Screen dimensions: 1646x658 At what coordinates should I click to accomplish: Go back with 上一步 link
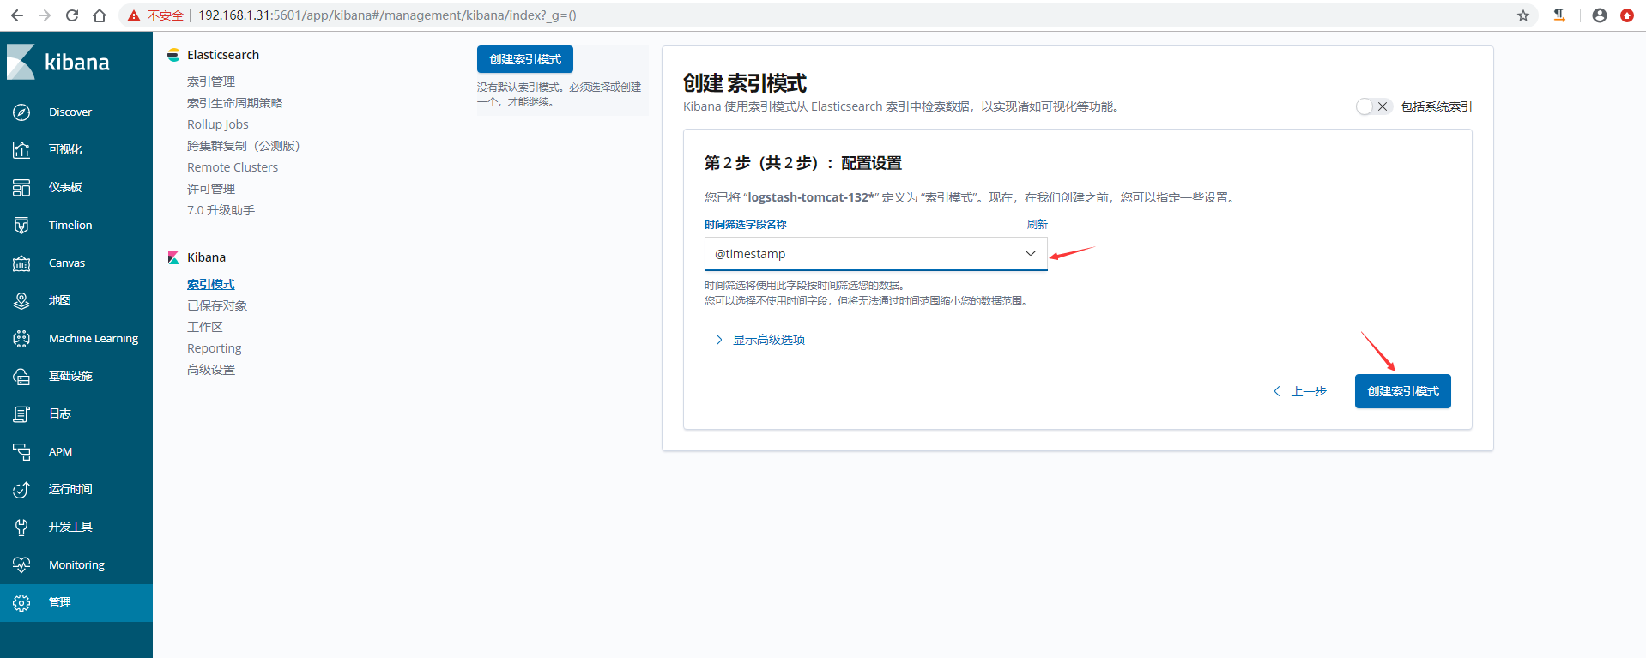(x=1300, y=391)
